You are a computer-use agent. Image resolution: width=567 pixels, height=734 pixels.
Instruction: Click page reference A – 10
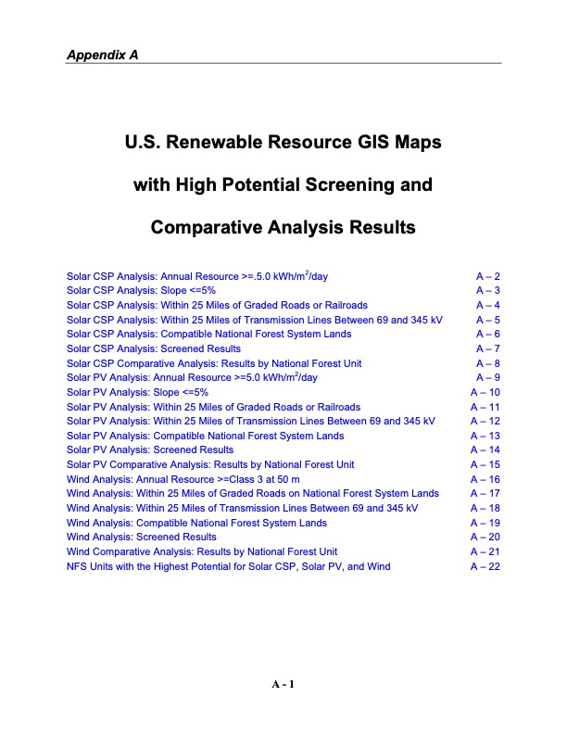485,392
